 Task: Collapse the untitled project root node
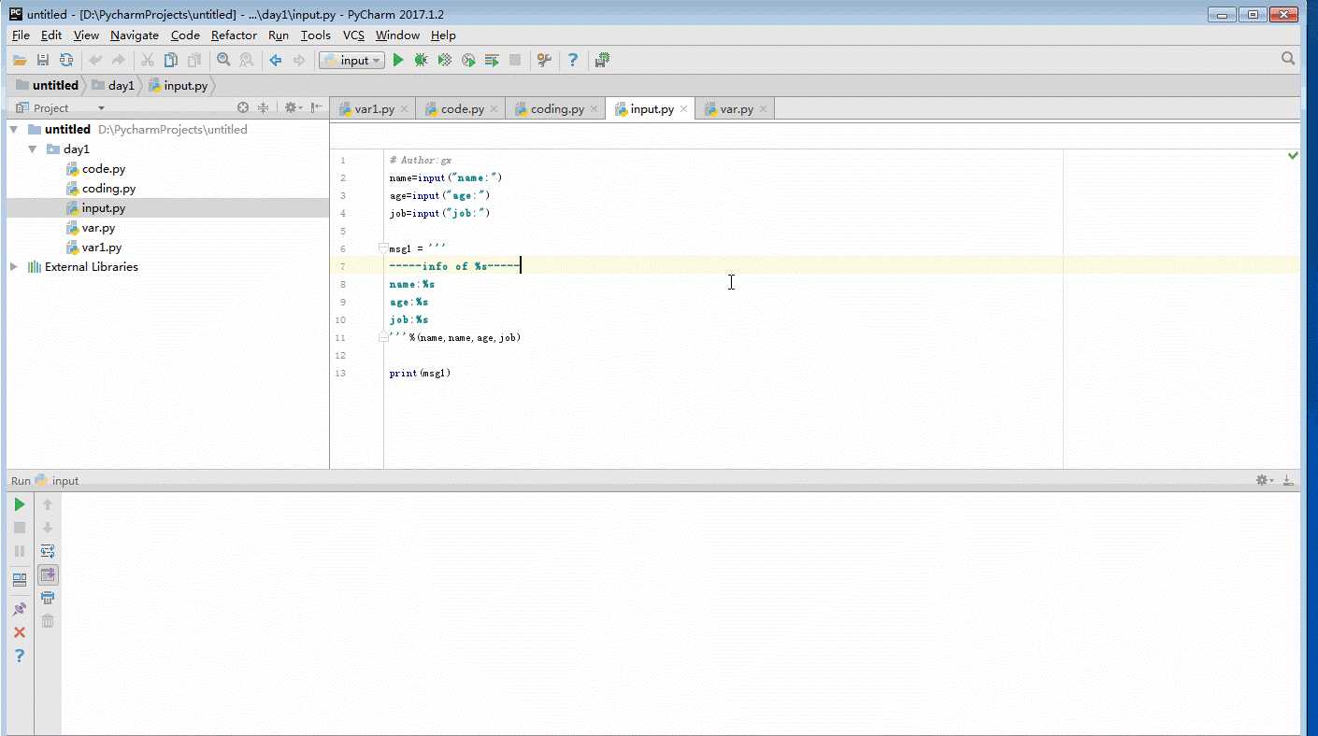click(x=14, y=130)
